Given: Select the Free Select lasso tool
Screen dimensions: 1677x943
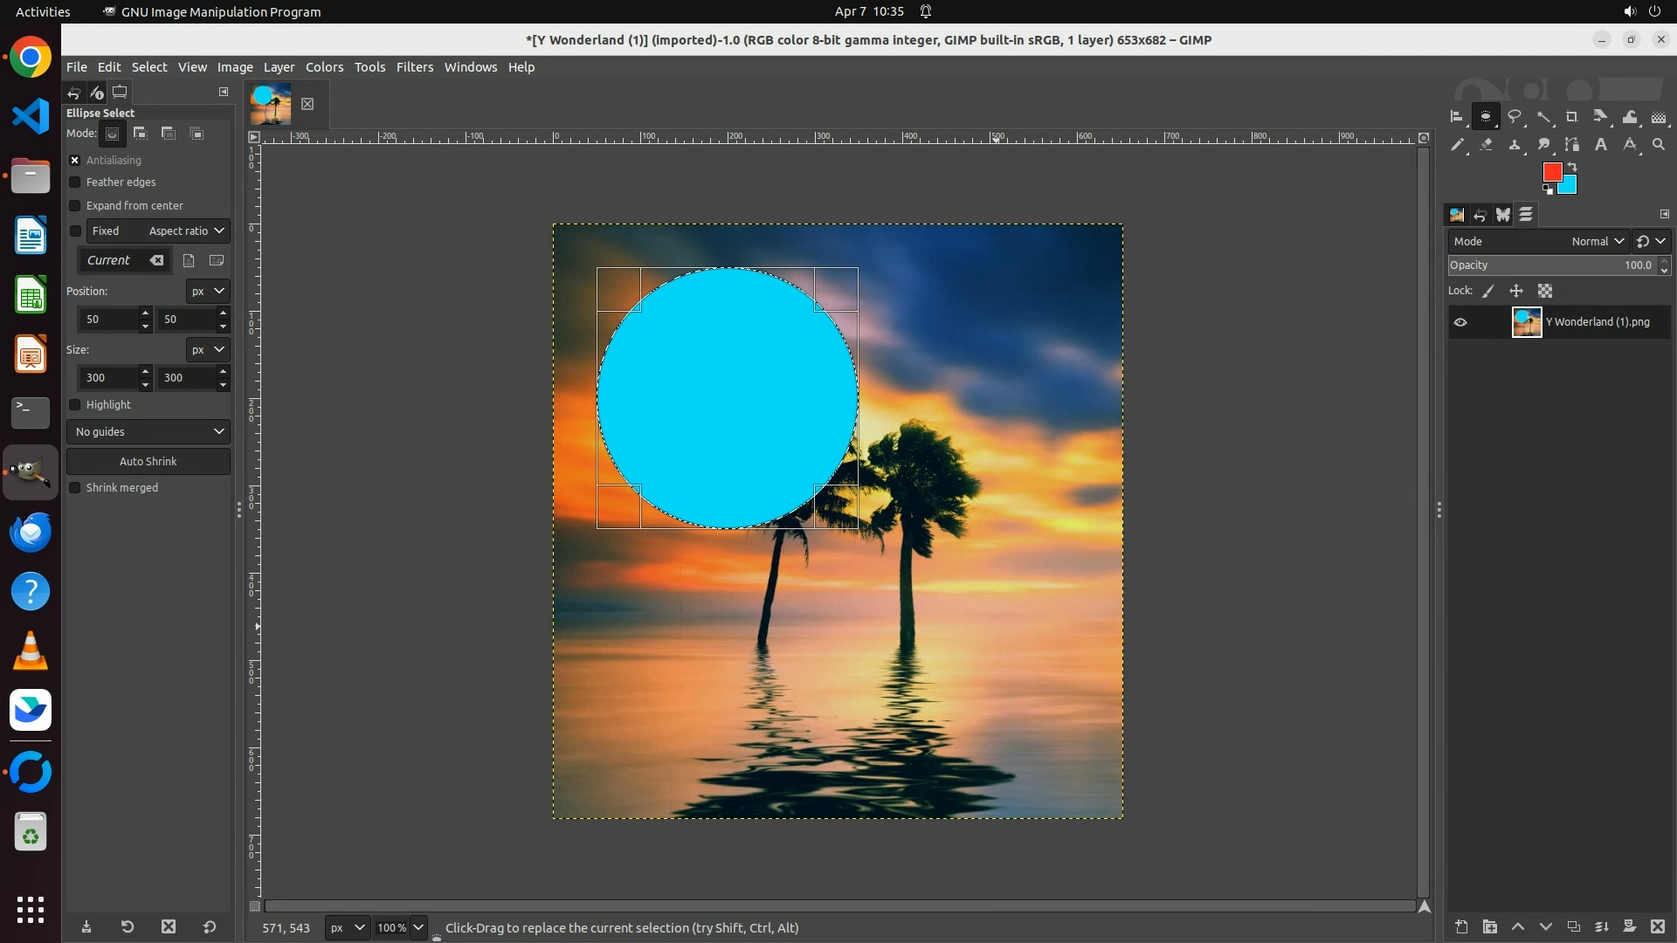Looking at the screenshot, I should [1515, 117].
